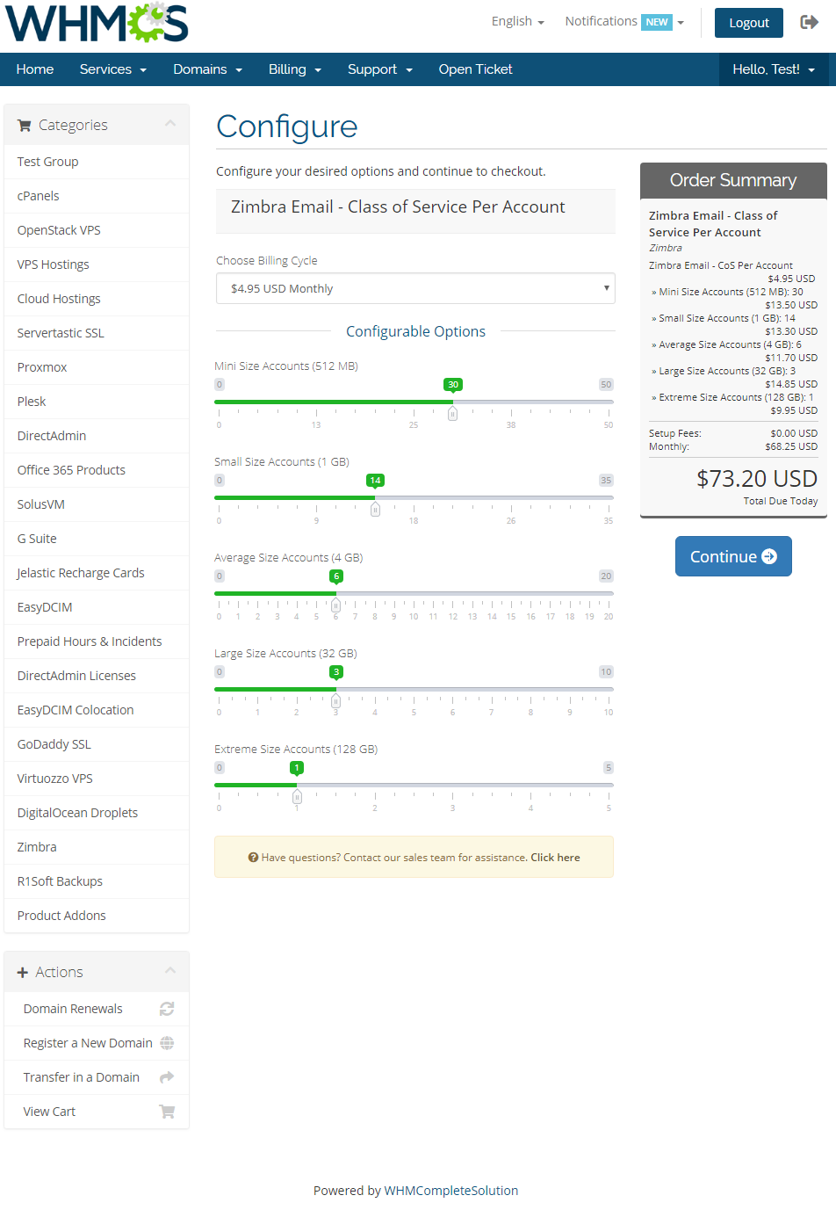Image resolution: width=836 pixels, height=1210 pixels.
Task: Open DigitalOcean Droplets category
Action: (97, 813)
